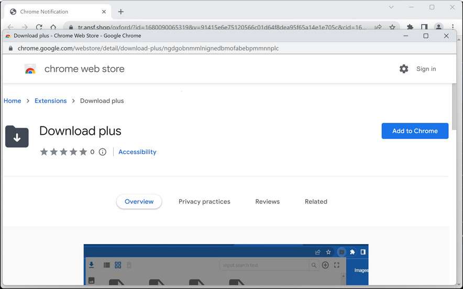The width and height of the screenshot is (463, 289).
Task: Open a new tab in background Chrome
Action: tap(121, 12)
